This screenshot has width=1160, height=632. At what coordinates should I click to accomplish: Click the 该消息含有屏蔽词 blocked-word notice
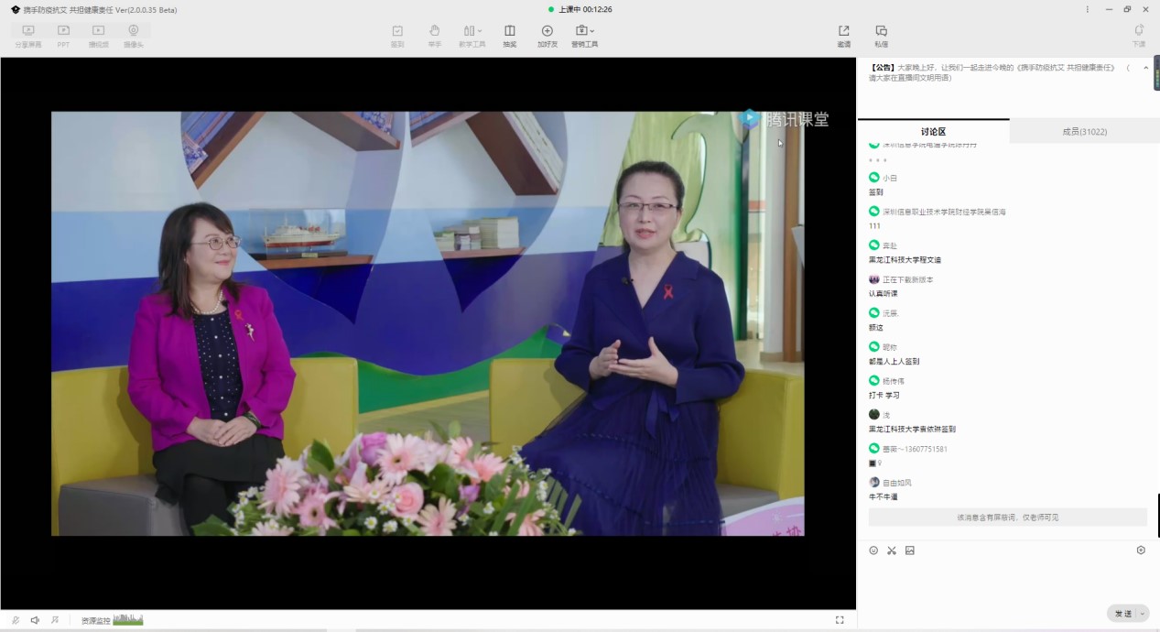click(1008, 518)
